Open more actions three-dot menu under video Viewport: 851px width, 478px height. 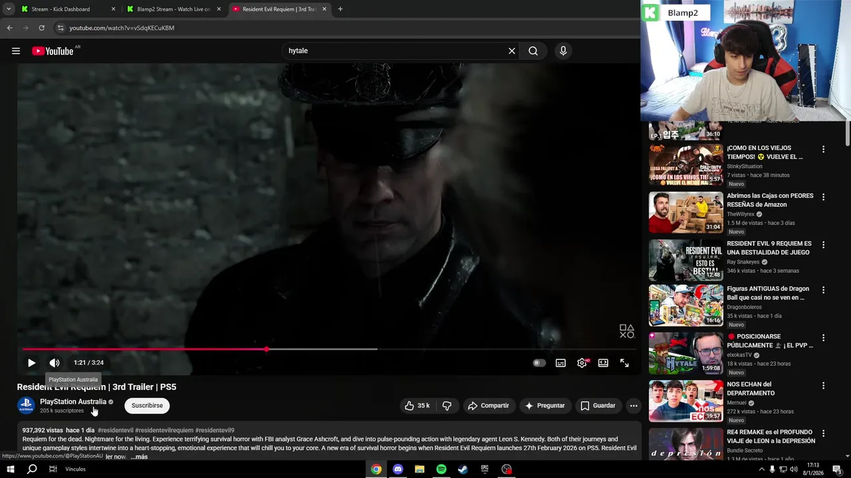(x=634, y=406)
